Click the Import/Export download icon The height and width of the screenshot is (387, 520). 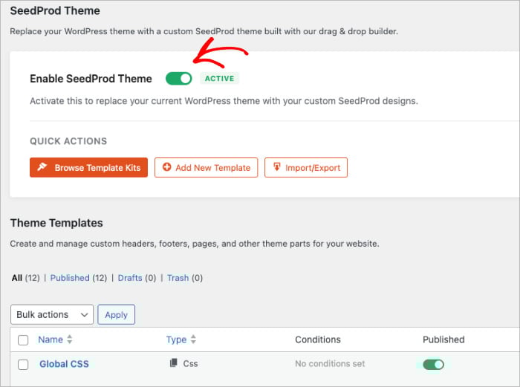click(277, 168)
